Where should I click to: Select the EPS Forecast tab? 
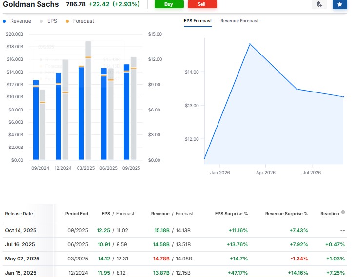click(x=198, y=21)
